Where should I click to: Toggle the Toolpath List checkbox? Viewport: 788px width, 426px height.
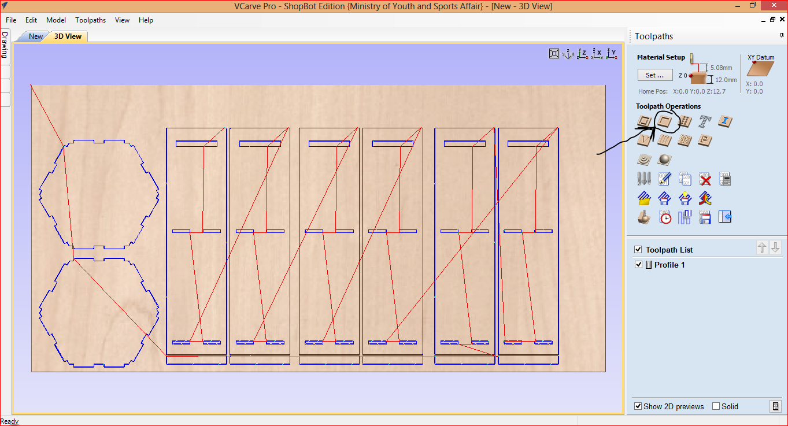tap(638, 250)
